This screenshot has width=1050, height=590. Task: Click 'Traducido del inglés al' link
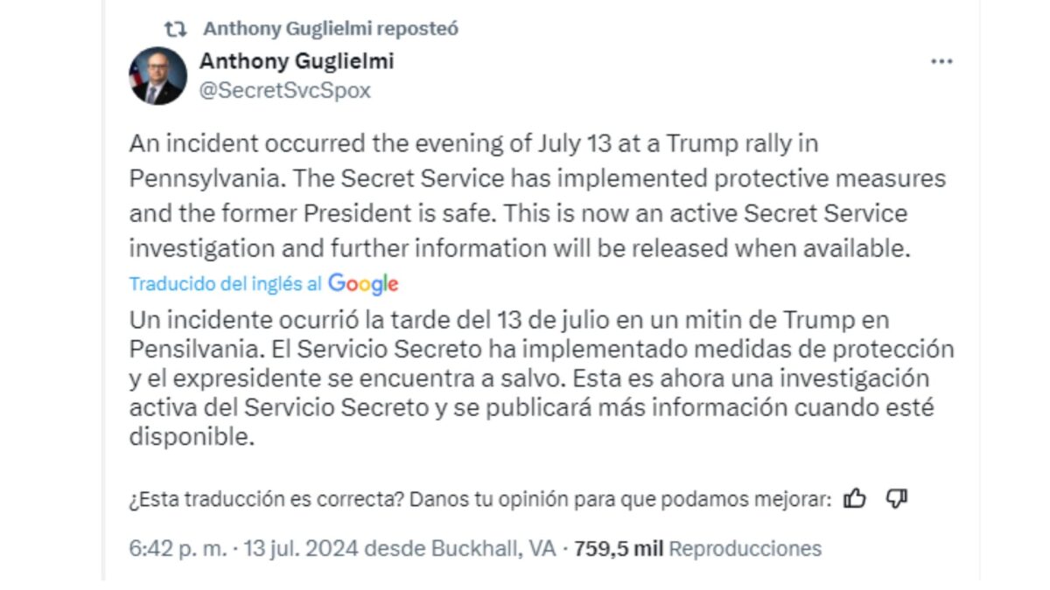[222, 283]
